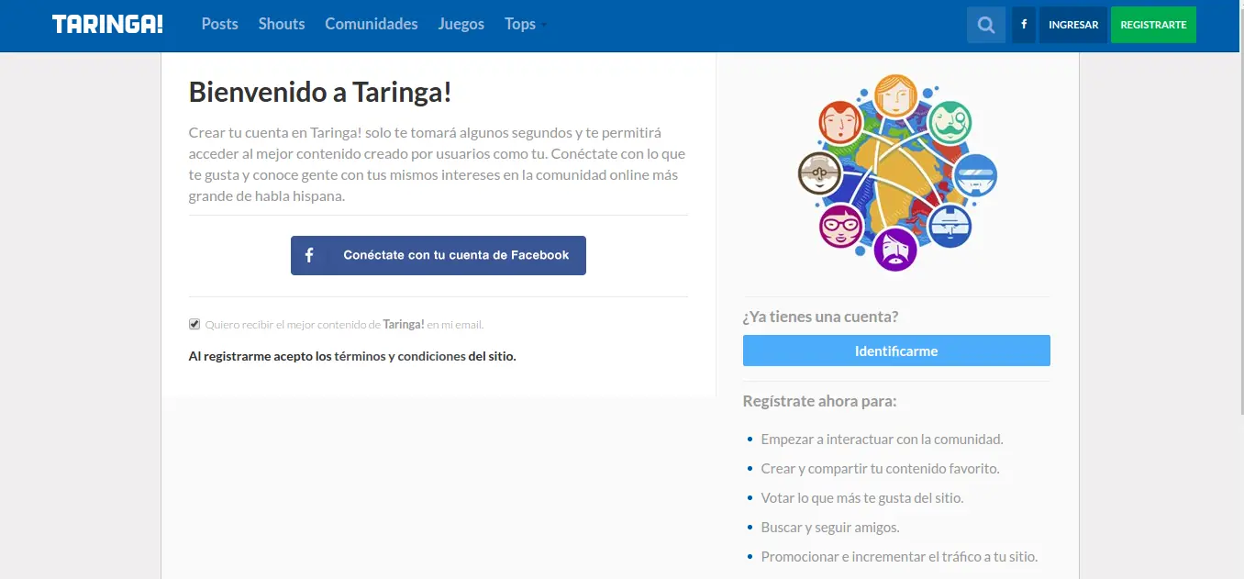The width and height of the screenshot is (1244, 579).
Task: Click text 'Regístrate ahora para:'
Action: [819, 401]
